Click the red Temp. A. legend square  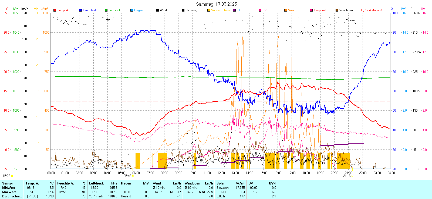tap(55, 10)
